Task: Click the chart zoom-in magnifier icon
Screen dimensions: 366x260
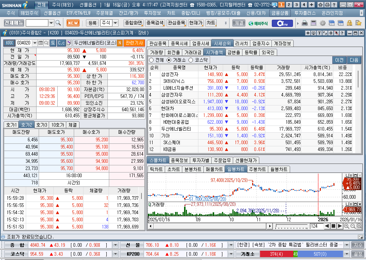Action: pos(347,226)
